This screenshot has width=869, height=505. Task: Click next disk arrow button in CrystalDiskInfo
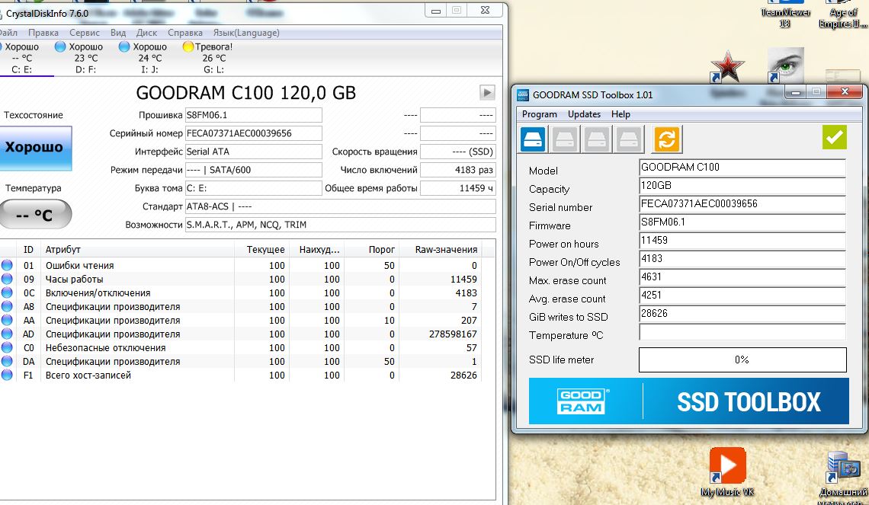[487, 92]
